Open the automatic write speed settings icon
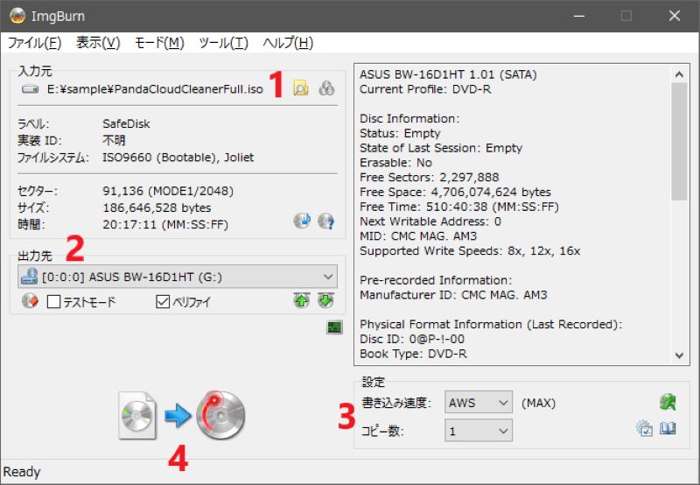Viewport: 700px width, 485px height. tap(668, 403)
